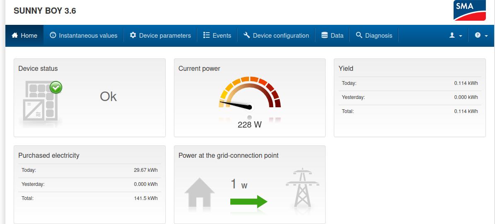Click the SUNNY BOY 3.6 title
This screenshot has height=224, width=495.
(45, 11)
